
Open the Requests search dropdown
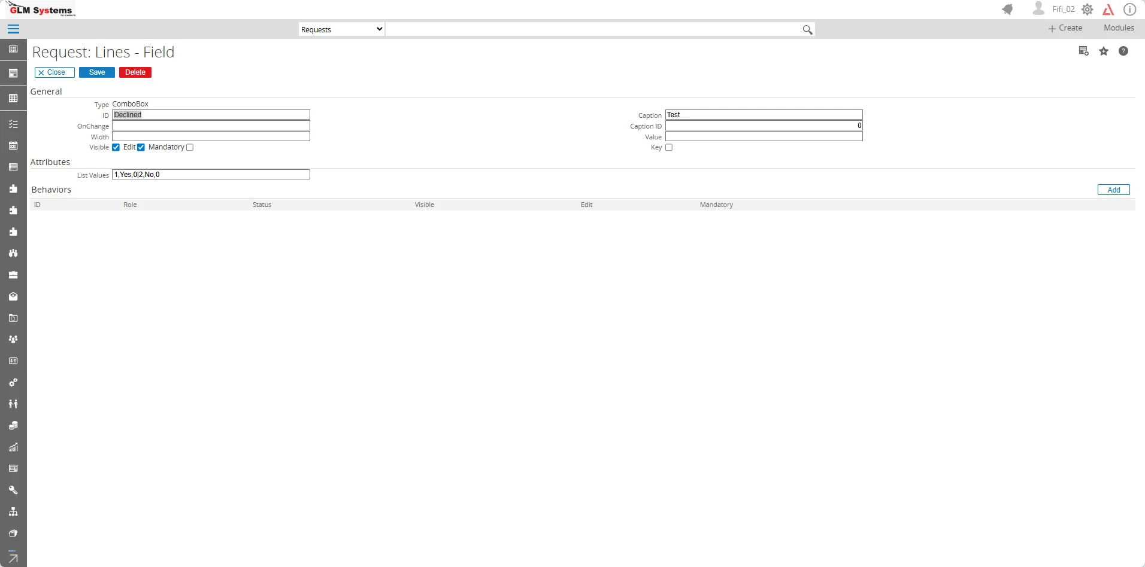click(342, 29)
